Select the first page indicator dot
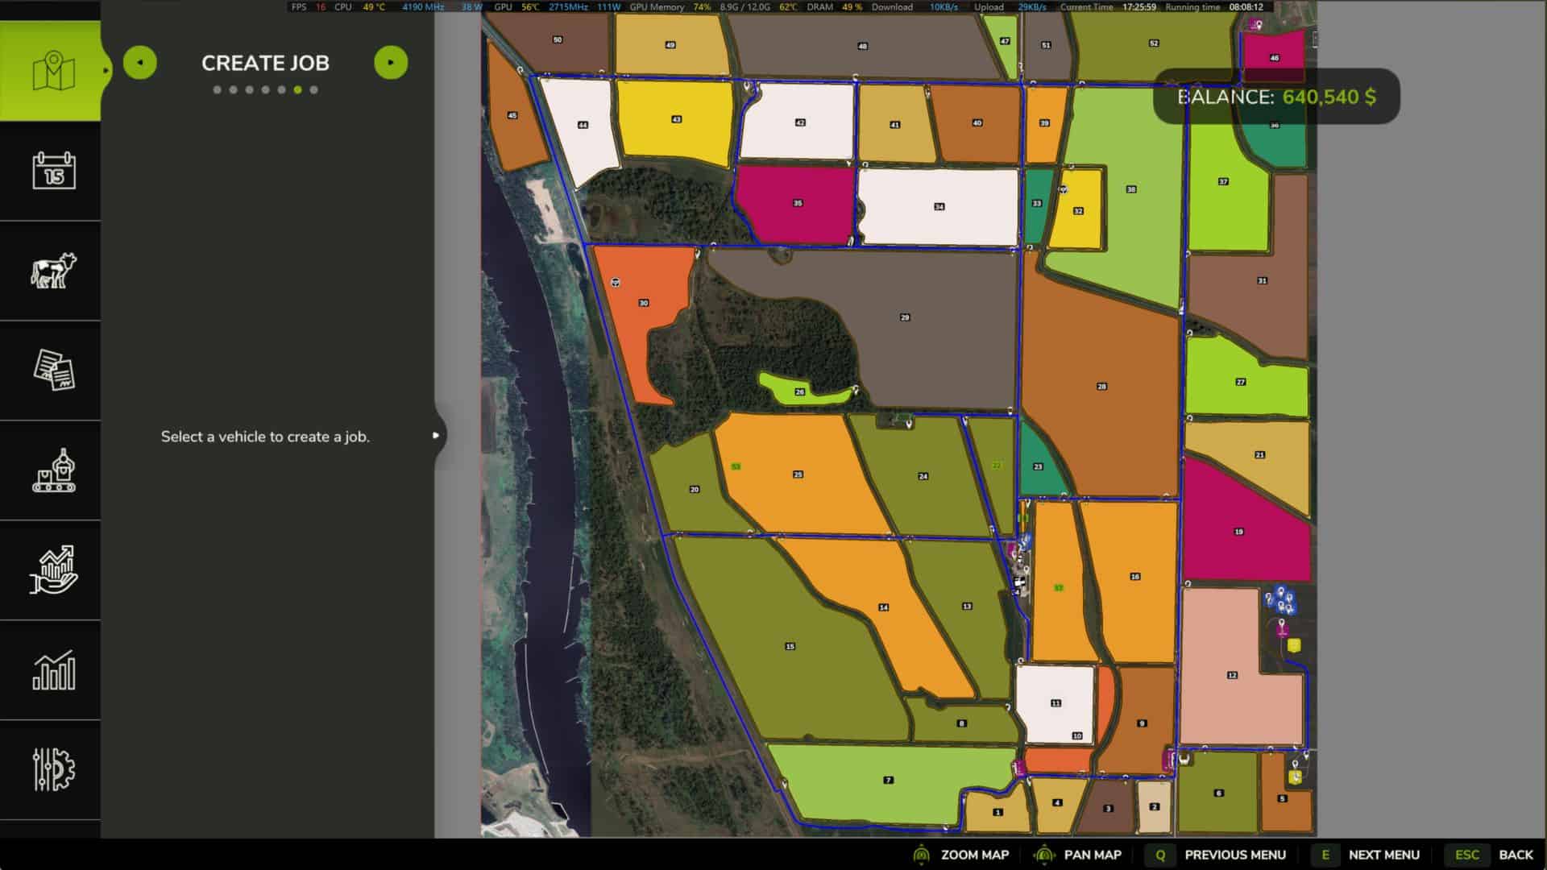Image resolution: width=1547 pixels, height=870 pixels. (217, 90)
